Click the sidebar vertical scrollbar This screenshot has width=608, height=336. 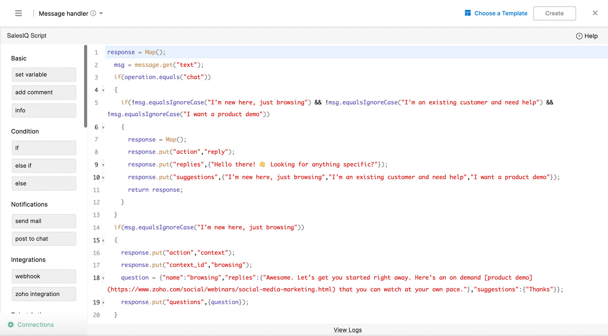point(85,86)
